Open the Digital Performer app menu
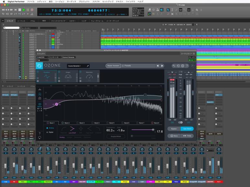 16,1
